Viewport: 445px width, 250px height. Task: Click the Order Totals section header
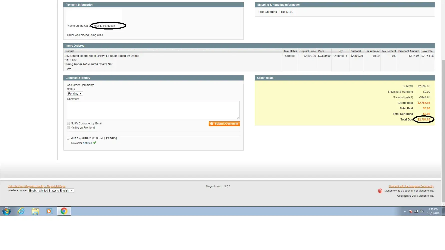click(x=345, y=78)
